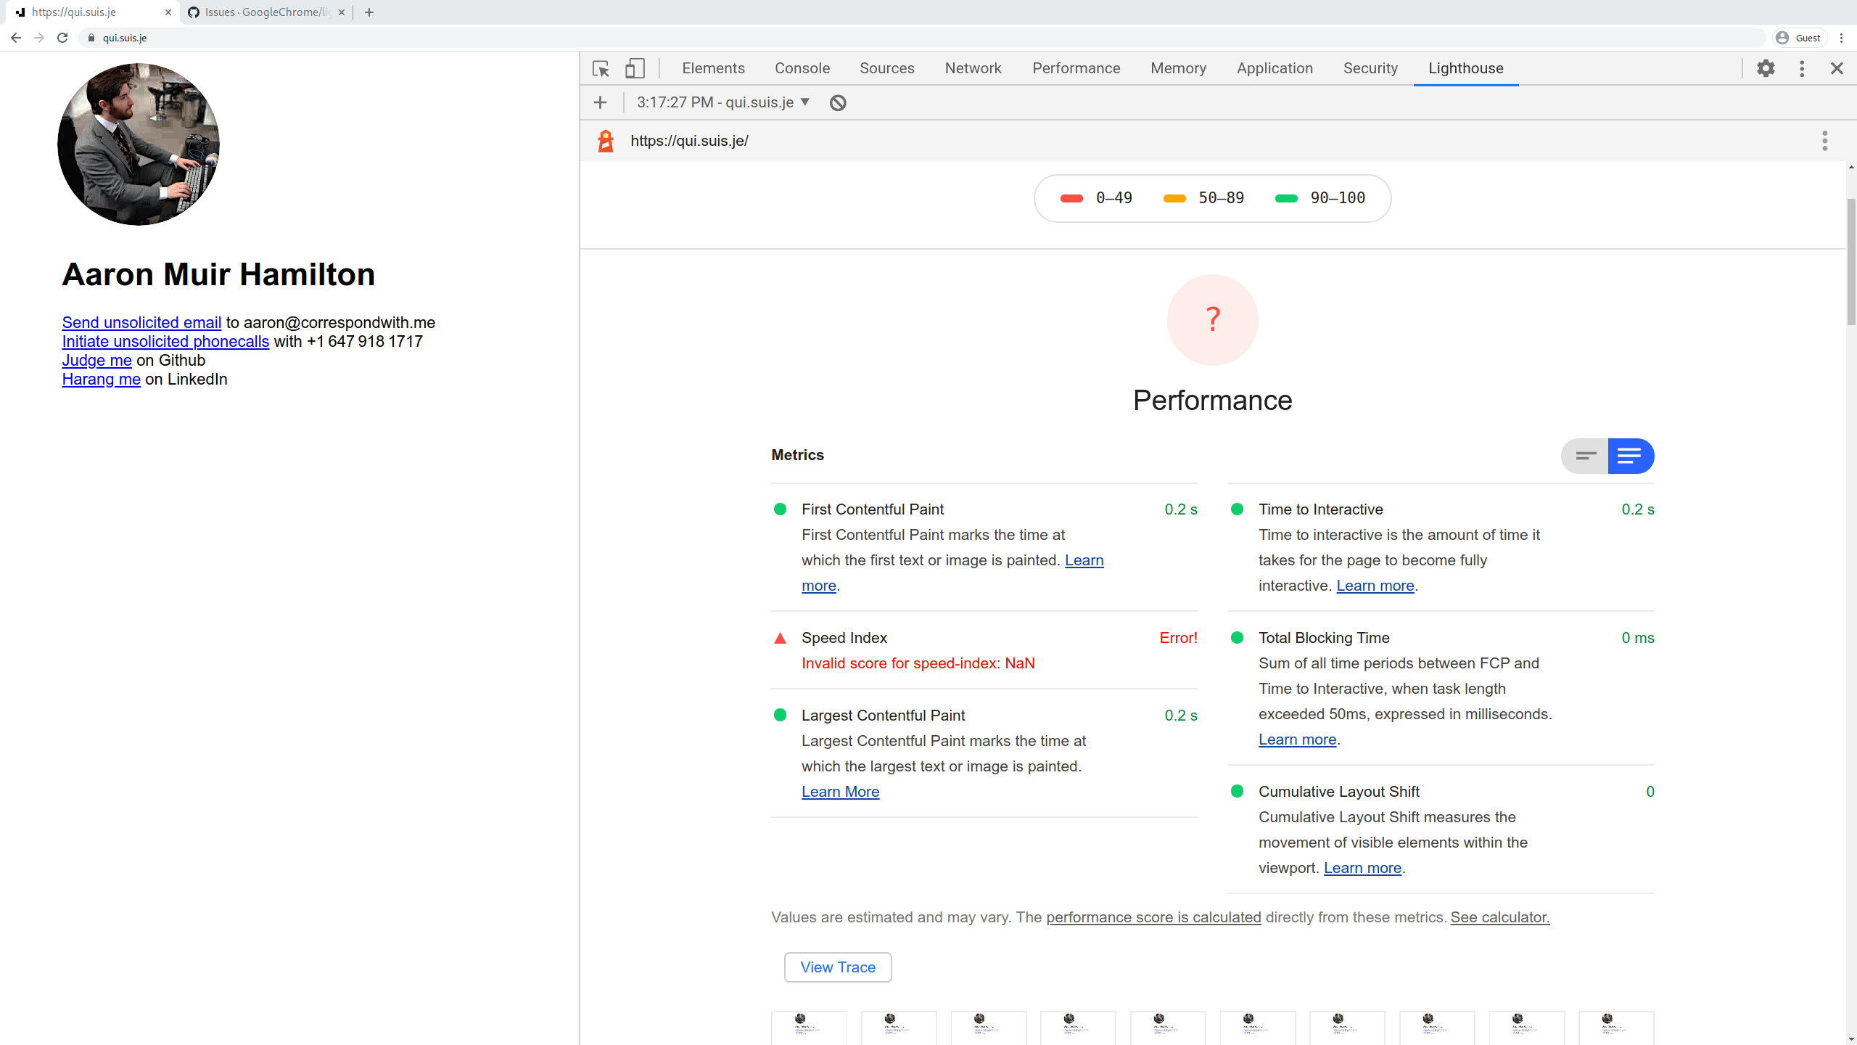Screen dimensions: 1857x1045
Task: Expand the report selector dropdown for qui.suis.je
Action: pos(723,102)
